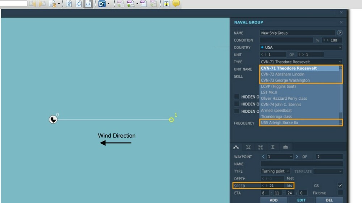Click the blue S logo toolbar icon
The image size is (362, 203).
102,4
